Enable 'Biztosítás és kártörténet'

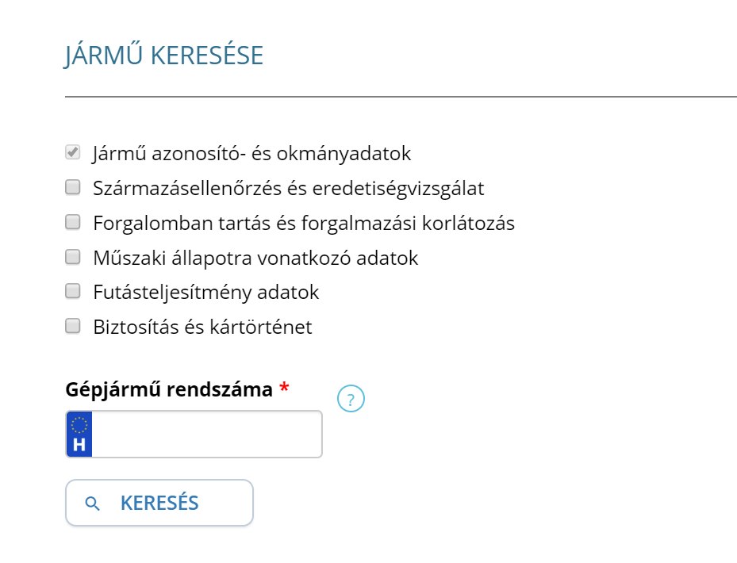pyautogui.click(x=74, y=323)
